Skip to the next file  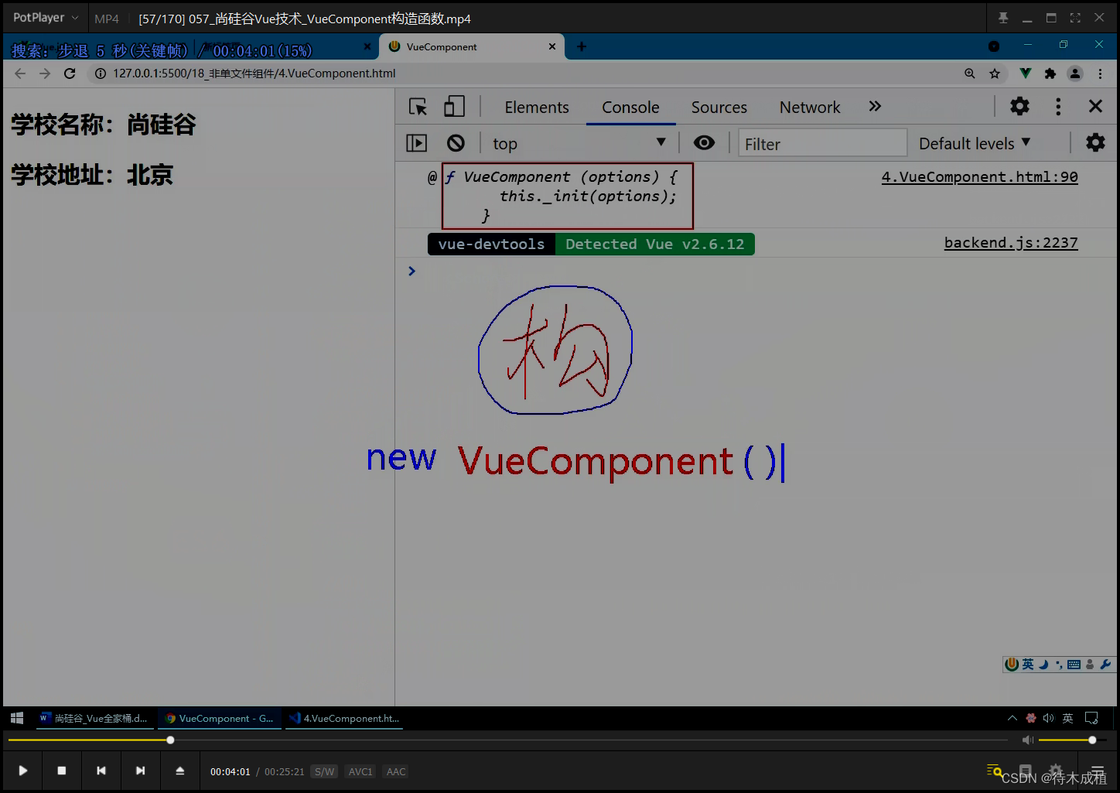point(140,771)
